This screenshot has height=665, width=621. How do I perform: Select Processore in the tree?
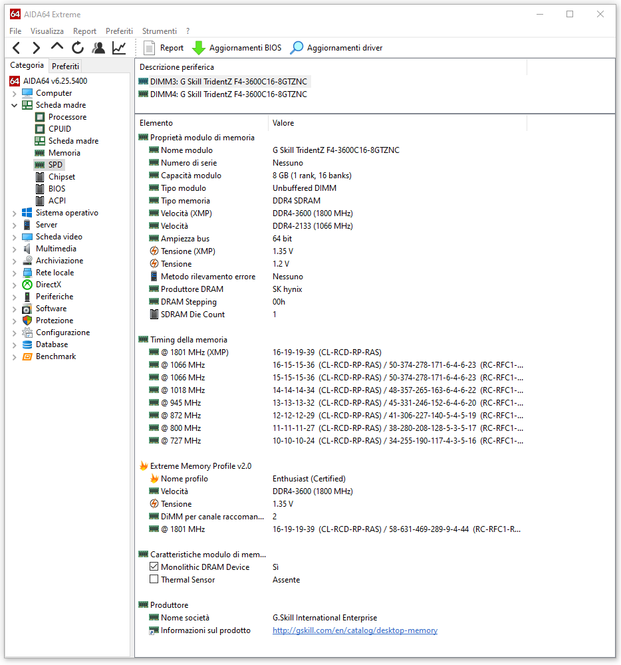[x=67, y=117]
